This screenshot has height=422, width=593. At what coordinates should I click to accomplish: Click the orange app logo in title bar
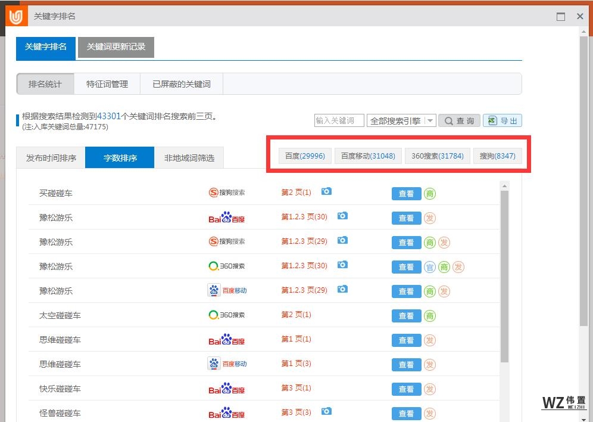[x=16, y=17]
